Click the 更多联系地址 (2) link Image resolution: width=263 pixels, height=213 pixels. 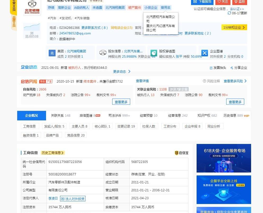coord(198,33)
